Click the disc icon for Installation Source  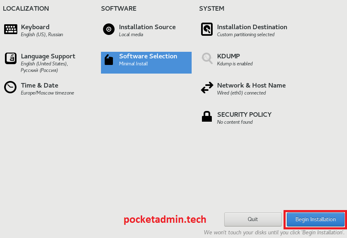109,29
